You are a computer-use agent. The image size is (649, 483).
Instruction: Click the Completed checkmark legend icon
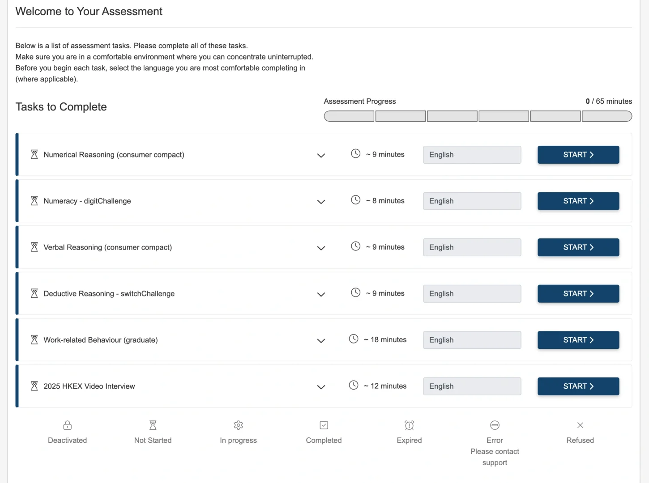click(x=324, y=425)
